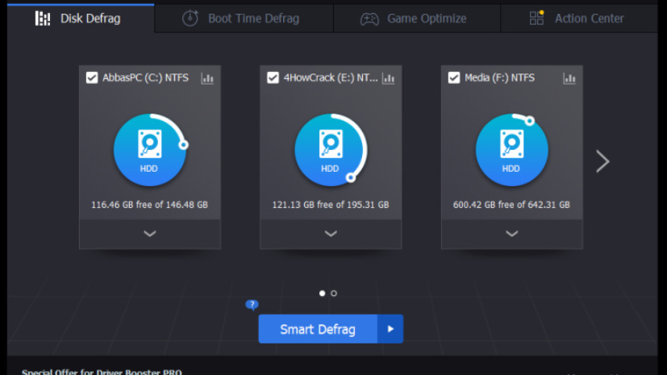The width and height of the screenshot is (667, 375).
Task: Switch to the Boot Time Defrag tab
Action: pyautogui.click(x=244, y=19)
